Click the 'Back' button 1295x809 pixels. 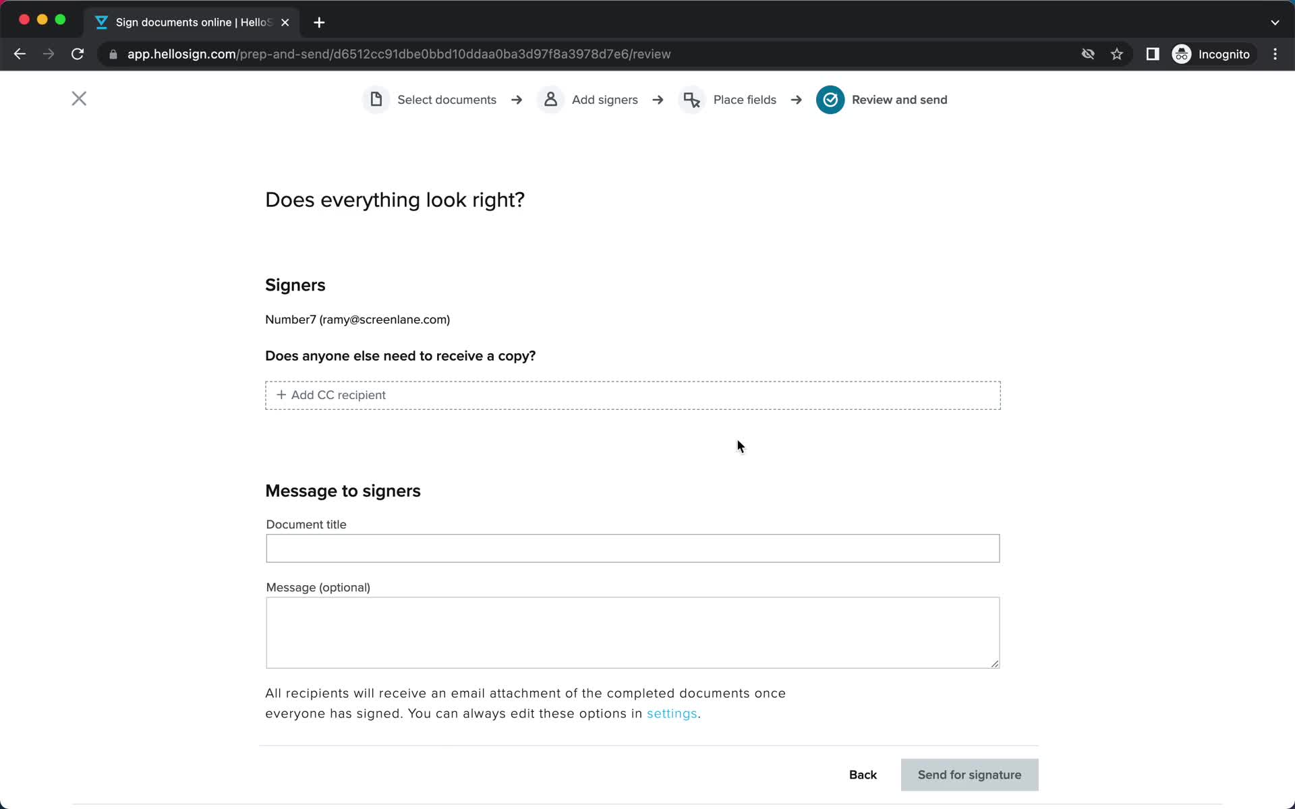863,775
